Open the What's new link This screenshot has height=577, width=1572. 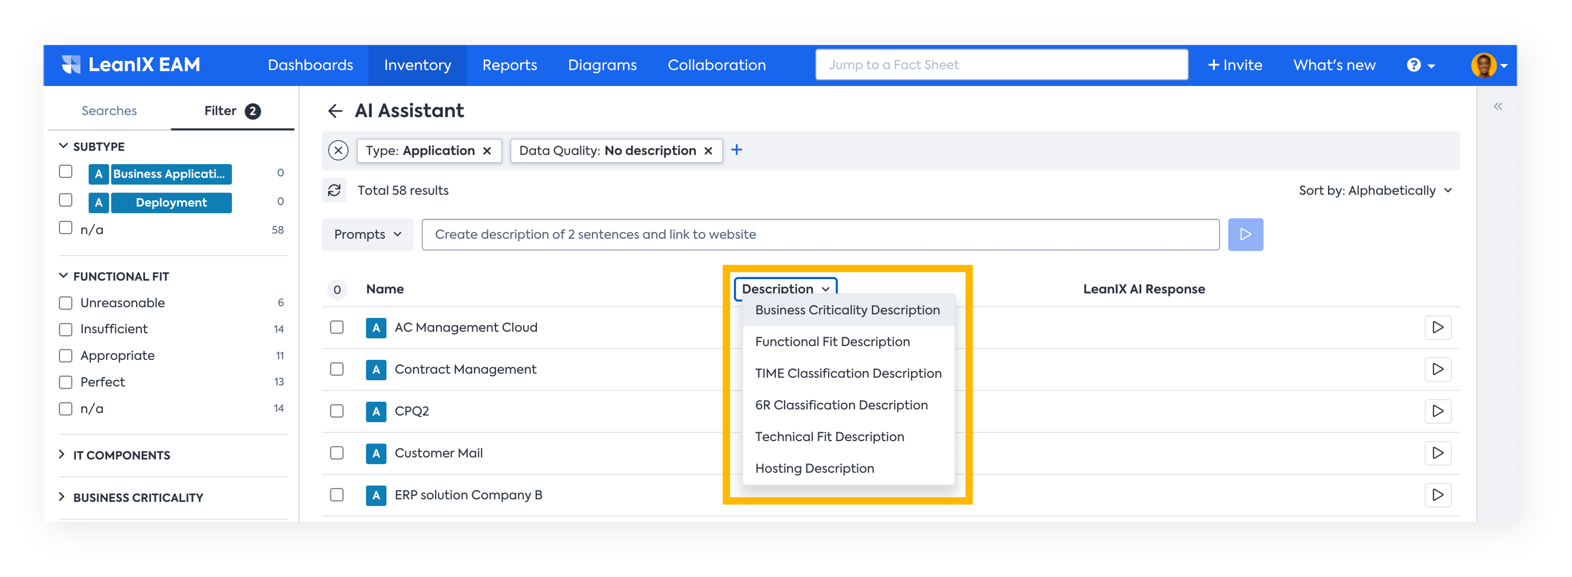click(1334, 65)
